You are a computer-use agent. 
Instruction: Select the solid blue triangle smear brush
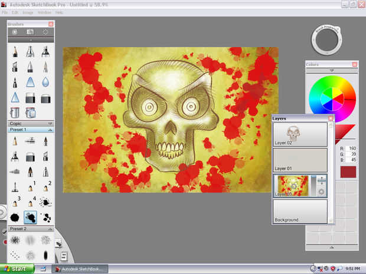click(30, 82)
